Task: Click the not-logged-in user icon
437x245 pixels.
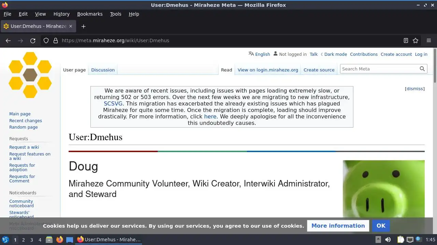Action: 276,54
